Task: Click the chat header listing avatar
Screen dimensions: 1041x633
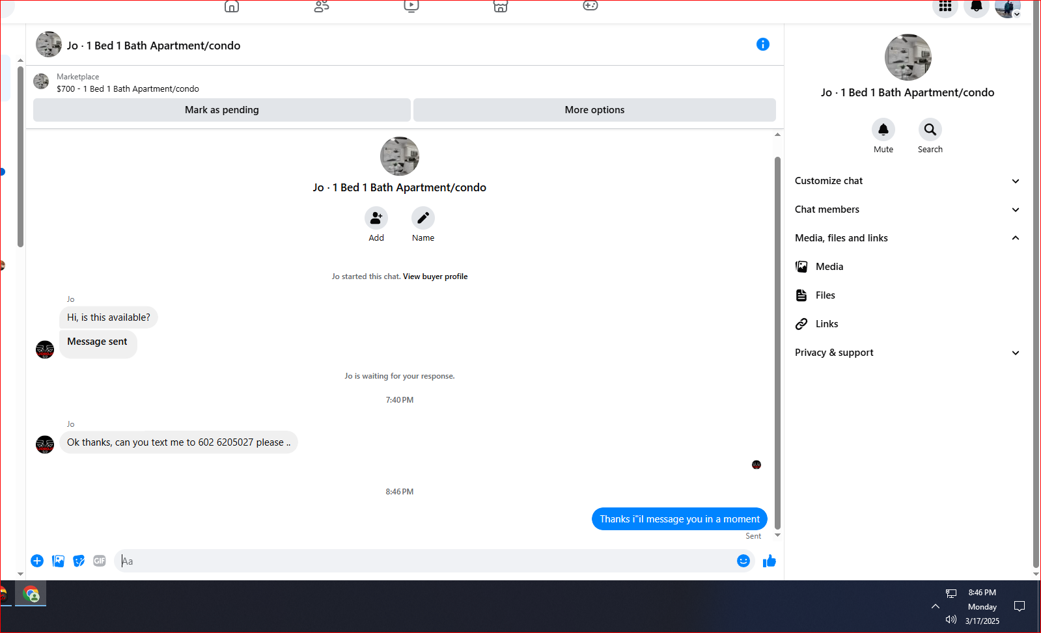Action: 49,44
